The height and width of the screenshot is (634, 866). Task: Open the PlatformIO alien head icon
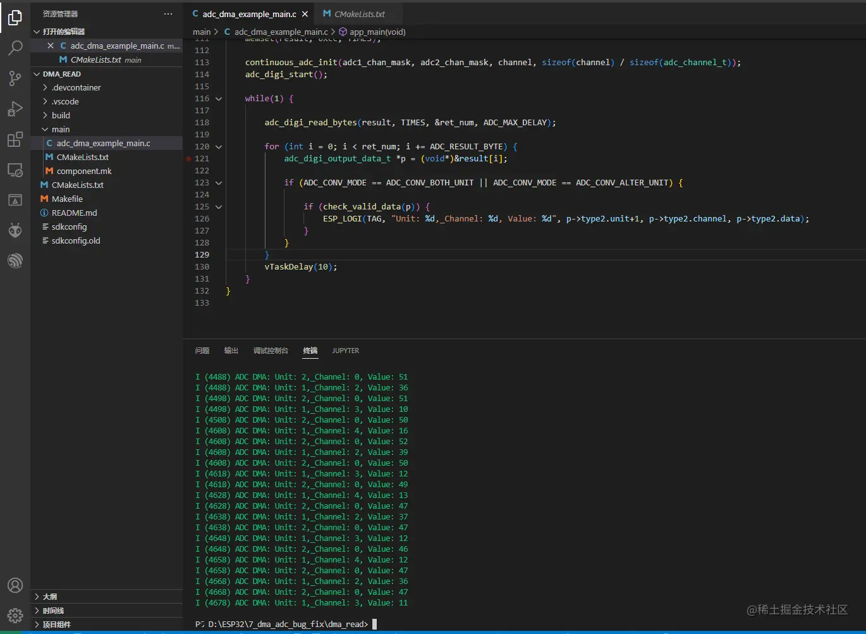15,230
